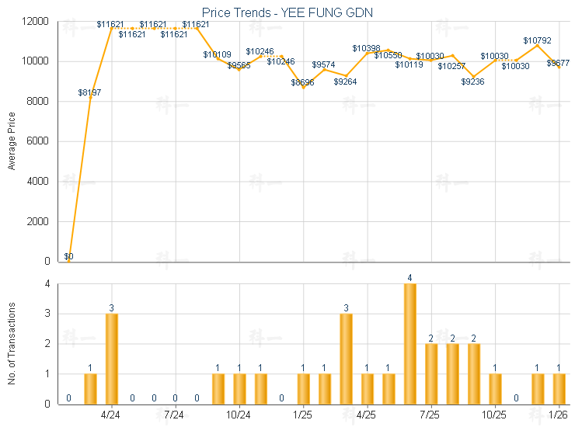Click the 12000 y-axis tick label

pos(36,21)
